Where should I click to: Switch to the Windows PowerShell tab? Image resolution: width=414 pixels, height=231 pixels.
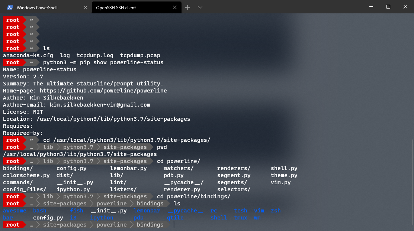coord(45,7)
